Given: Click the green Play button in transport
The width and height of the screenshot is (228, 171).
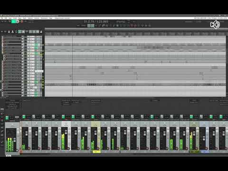Looking at the screenshot, I should [x=14, y=21].
